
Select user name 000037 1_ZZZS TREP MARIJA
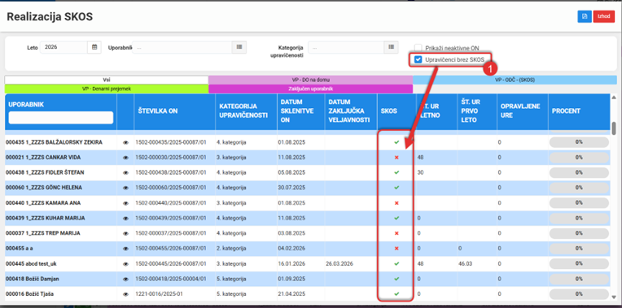(43, 233)
